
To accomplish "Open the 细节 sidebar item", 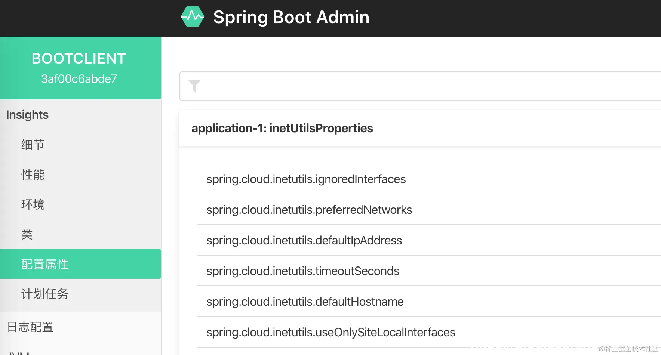I will [80, 145].
